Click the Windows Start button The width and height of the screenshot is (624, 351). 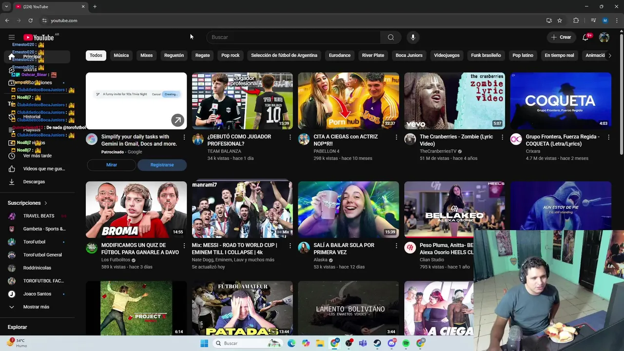coord(204,343)
